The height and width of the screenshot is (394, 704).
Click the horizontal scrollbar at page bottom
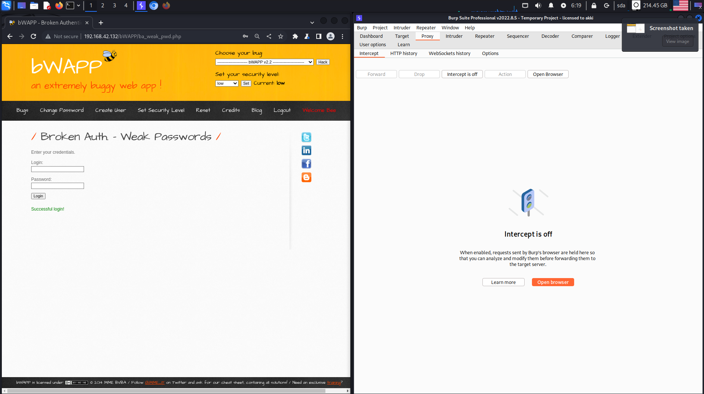[x=165, y=391]
